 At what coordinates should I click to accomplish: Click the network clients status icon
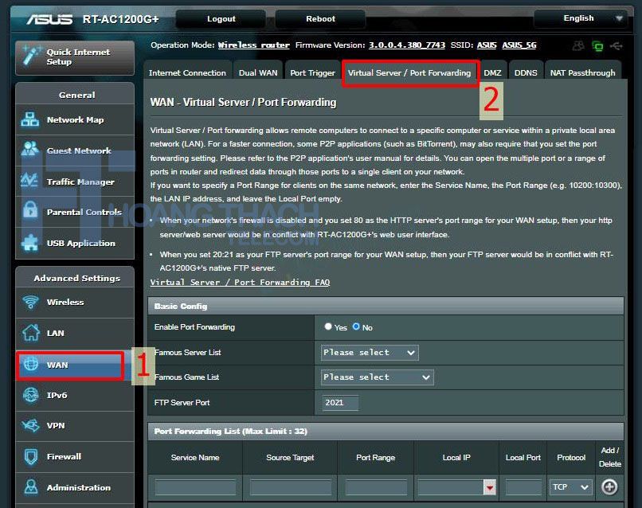click(597, 46)
